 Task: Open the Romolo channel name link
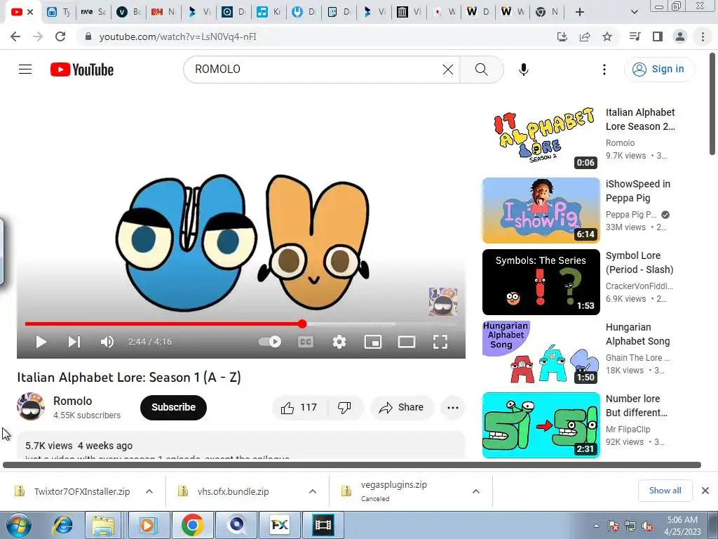73,401
